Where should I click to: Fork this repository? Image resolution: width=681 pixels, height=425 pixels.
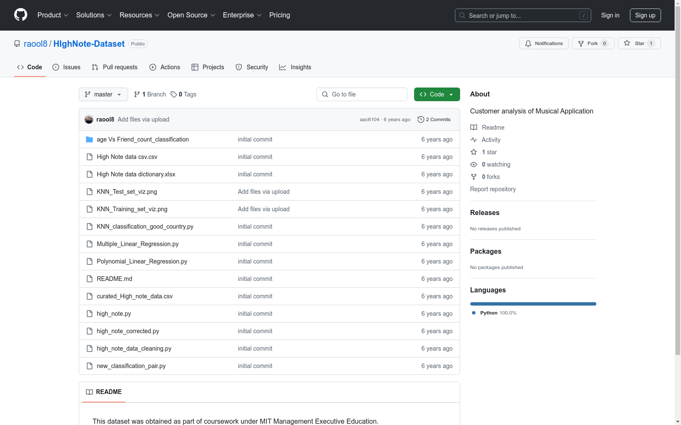point(593,43)
